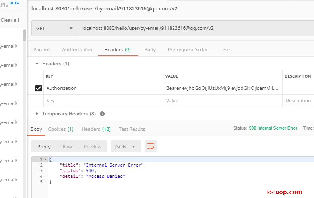The height and width of the screenshot is (198, 314).
Task: Open the response Headers (13) tab
Action: 96,129
